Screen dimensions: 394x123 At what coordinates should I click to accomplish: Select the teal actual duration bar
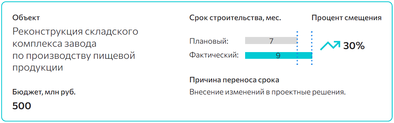click(279, 55)
